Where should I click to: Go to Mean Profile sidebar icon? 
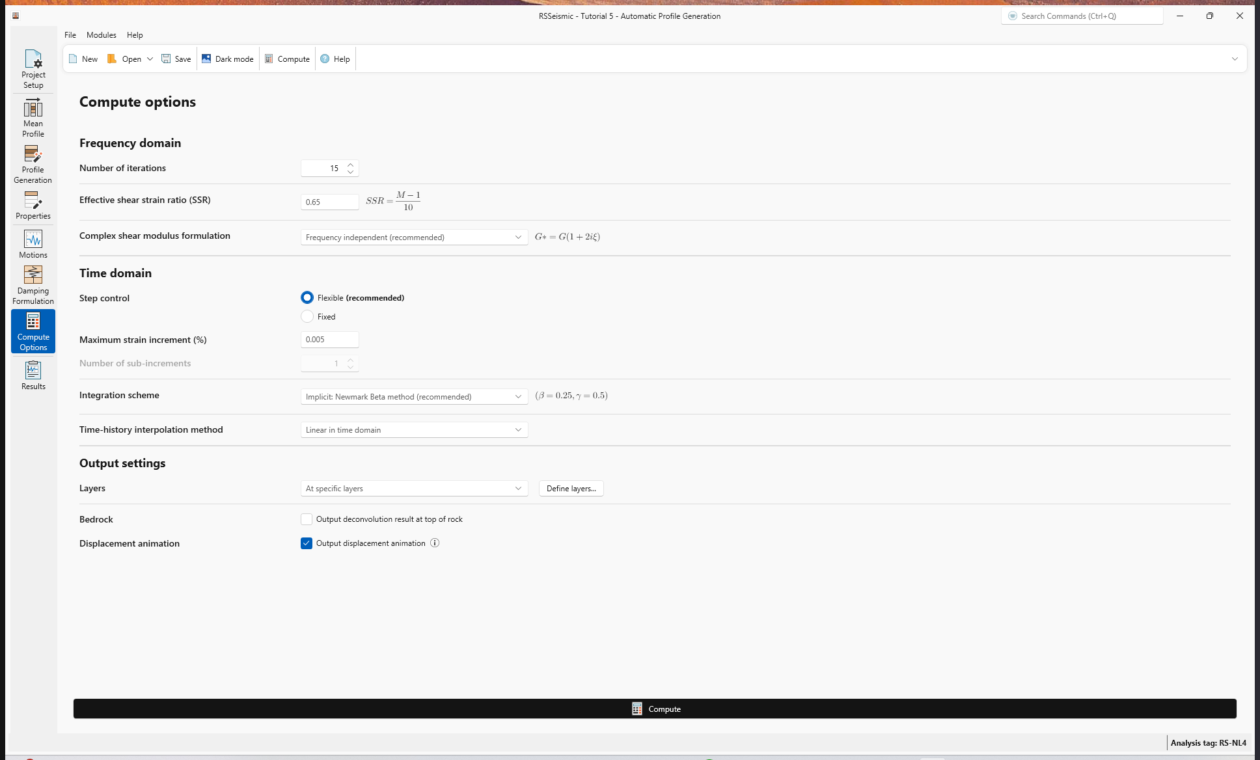click(x=33, y=118)
